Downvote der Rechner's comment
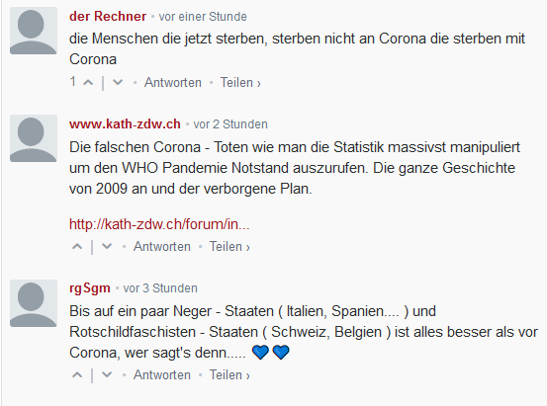Screen dimensions: 547x406 pyautogui.click(x=118, y=83)
